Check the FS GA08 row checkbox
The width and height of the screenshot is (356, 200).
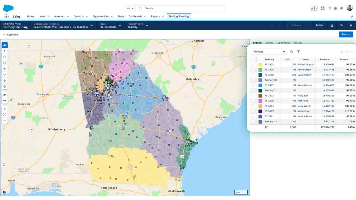coord(253,75)
